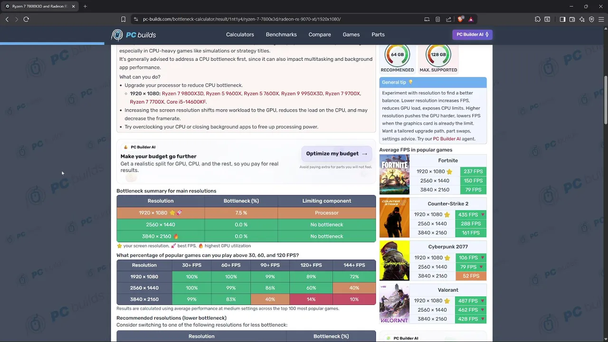Click 1920 × 1080 row in bottleneck summary
The width and height of the screenshot is (608, 342).
(246, 213)
